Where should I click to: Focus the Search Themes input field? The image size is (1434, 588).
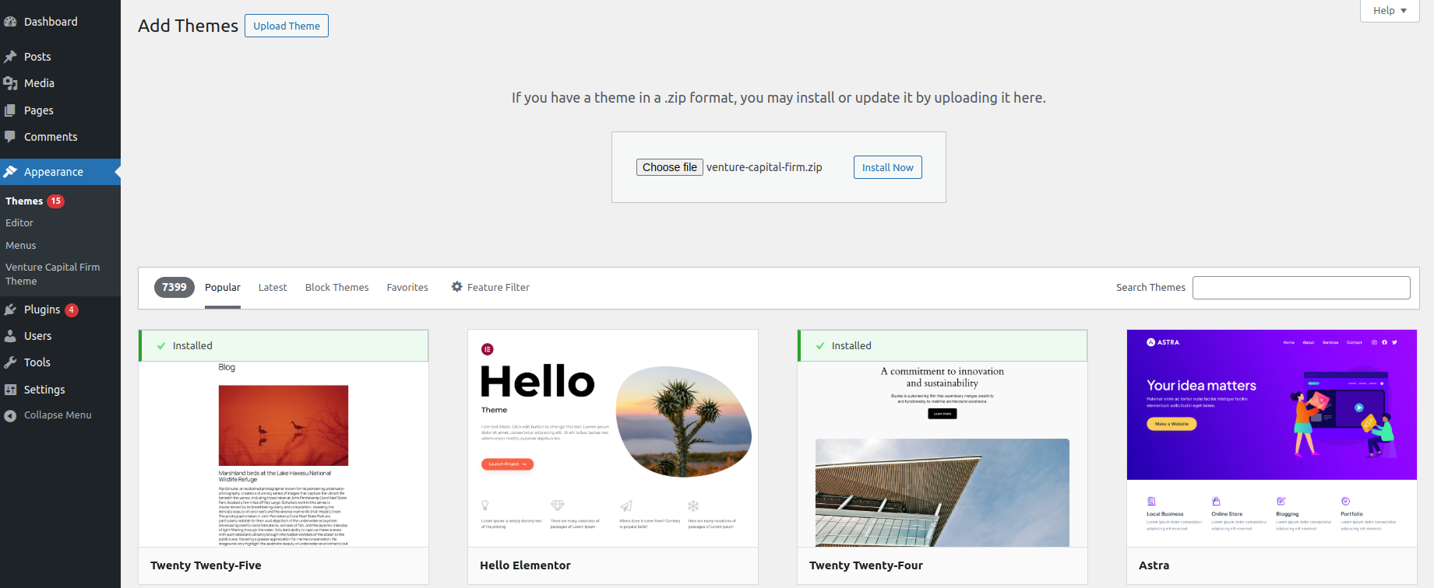tap(1301, 288)
